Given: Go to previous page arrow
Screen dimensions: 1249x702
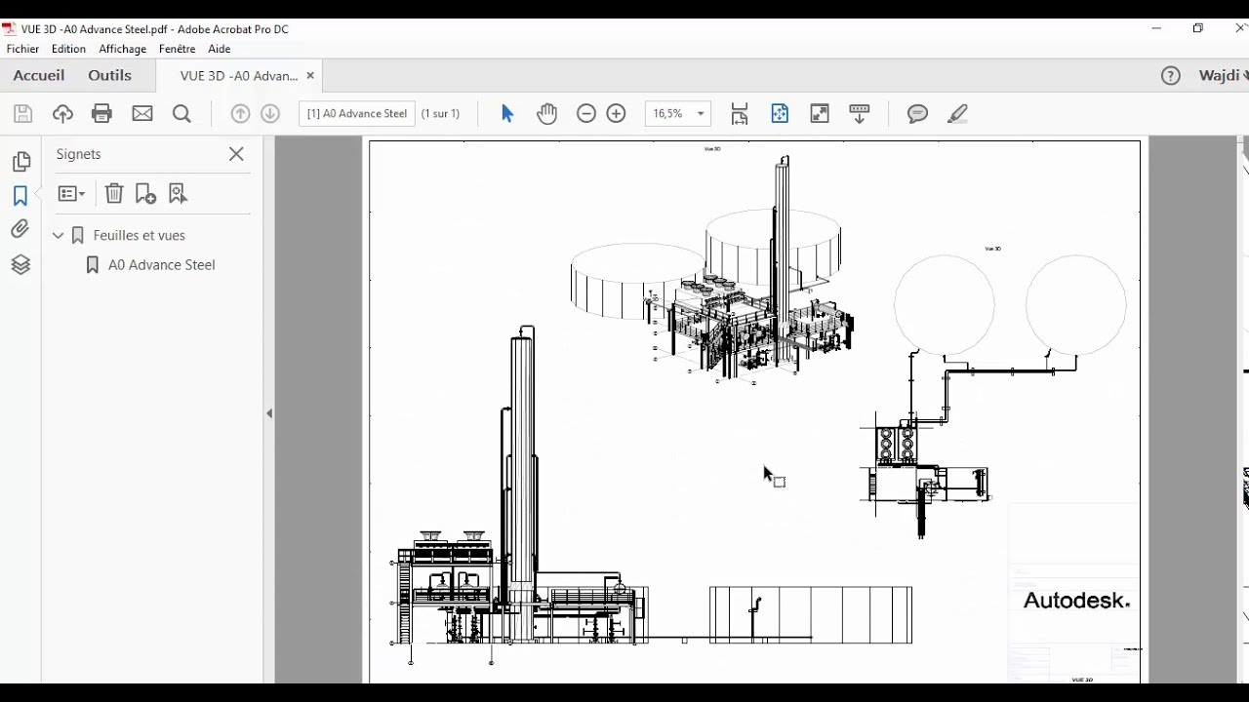Looking at the screenshot, I should (x=240, y=114).
